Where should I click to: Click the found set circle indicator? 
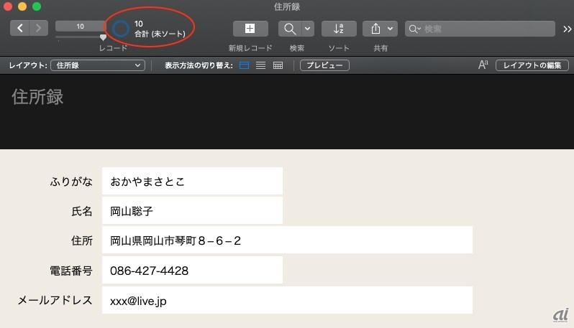(121, 29)
